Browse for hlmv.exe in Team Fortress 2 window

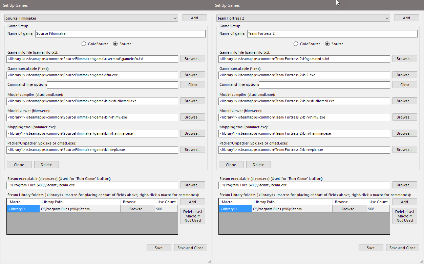(x=405, y=117)
